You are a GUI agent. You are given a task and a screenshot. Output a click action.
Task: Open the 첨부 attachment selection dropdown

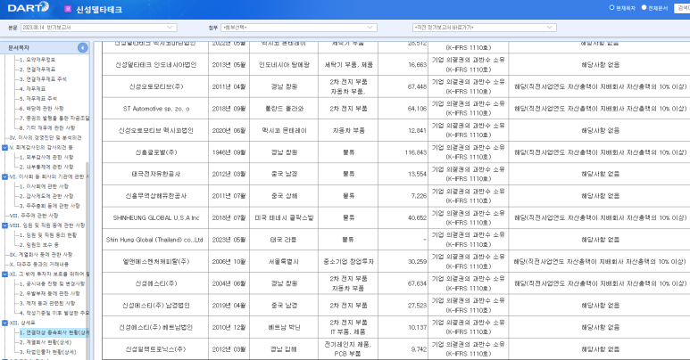coord(299,28)
